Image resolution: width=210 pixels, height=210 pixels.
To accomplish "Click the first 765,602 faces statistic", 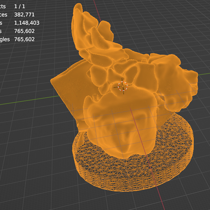I will pyautogui.click(x=24, y=31).
